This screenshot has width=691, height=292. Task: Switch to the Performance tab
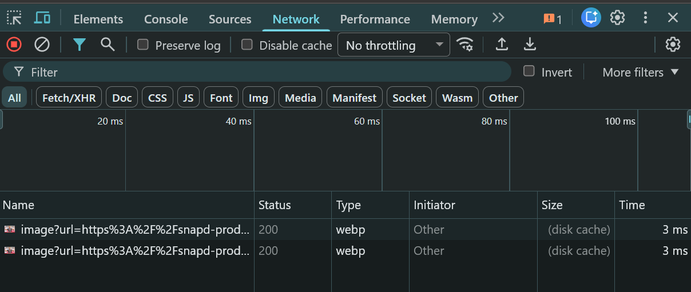pos(375,19)
